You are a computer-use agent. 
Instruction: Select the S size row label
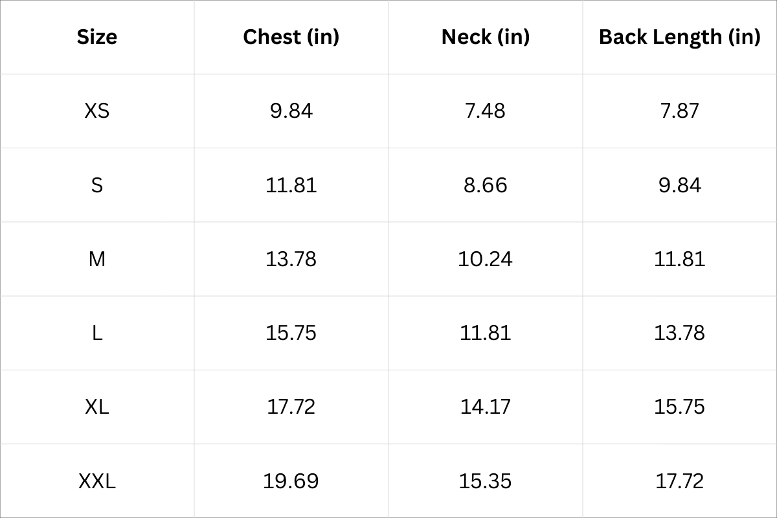(97, 185)
